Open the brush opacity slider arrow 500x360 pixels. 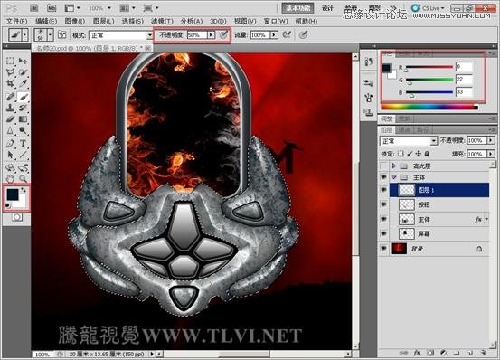click(x=211, y=34)
